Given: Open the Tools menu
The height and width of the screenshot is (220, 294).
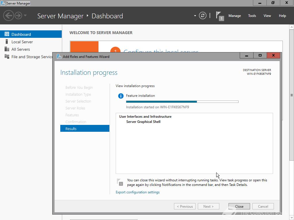Looking at the screenshot, I should (x=252, y=16).
